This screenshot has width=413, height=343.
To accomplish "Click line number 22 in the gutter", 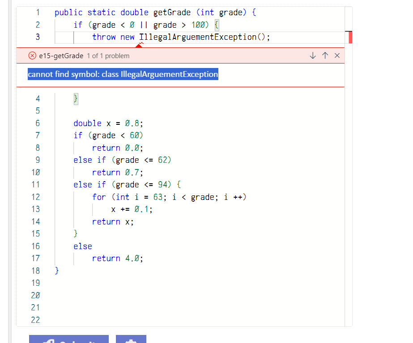I will [x=35, y=320].
